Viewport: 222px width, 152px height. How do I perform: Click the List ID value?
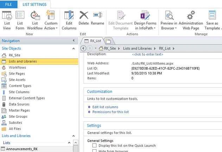[x=165, y=68]
